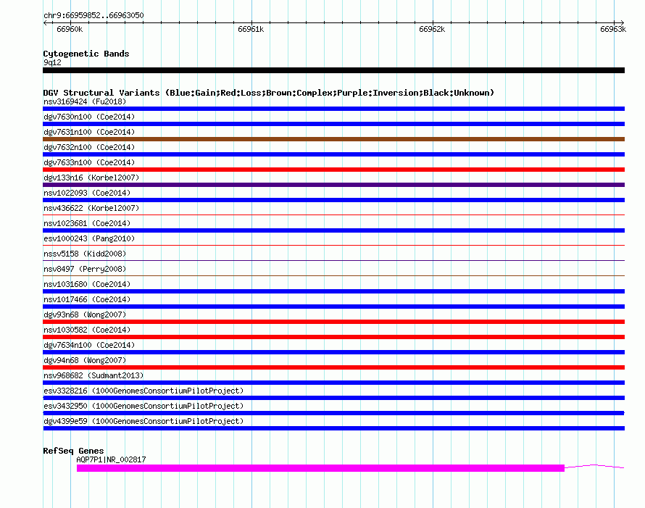Select the blue bar of nsv1023681
The width and height of the screenshot is (645, 508).
tap(333, 230)
